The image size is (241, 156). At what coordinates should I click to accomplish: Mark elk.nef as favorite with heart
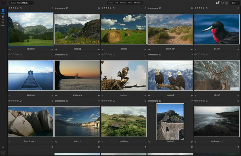(x=238, y=55)
